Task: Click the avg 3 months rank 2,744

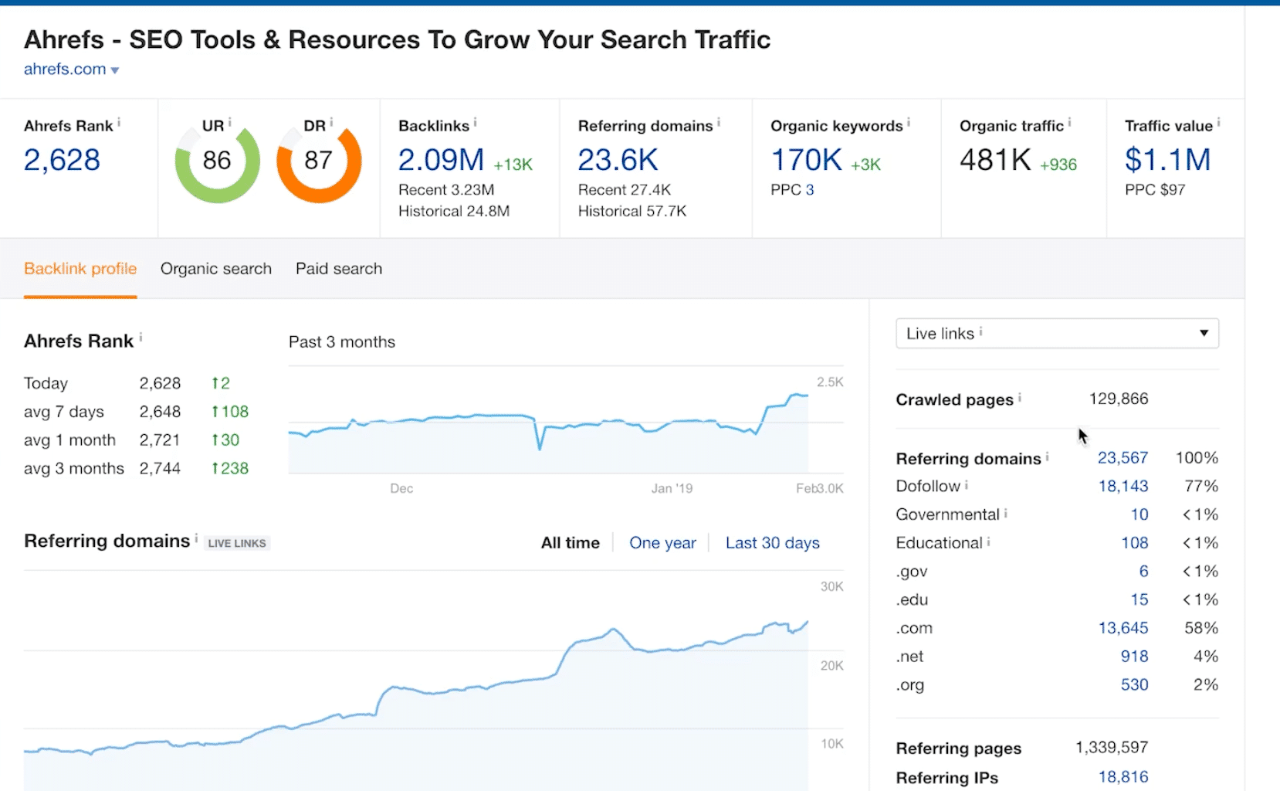Action: [x=160, y=468]
